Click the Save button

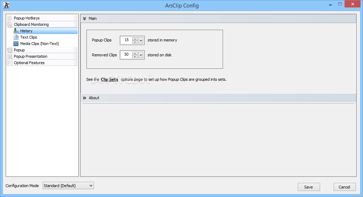(309, 187)
